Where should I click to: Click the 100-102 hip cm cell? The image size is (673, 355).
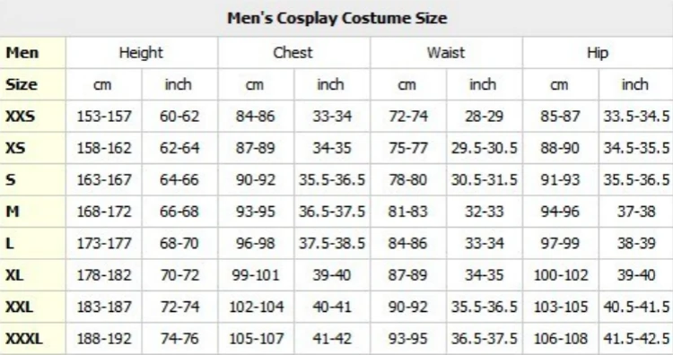tap(560, 275)
